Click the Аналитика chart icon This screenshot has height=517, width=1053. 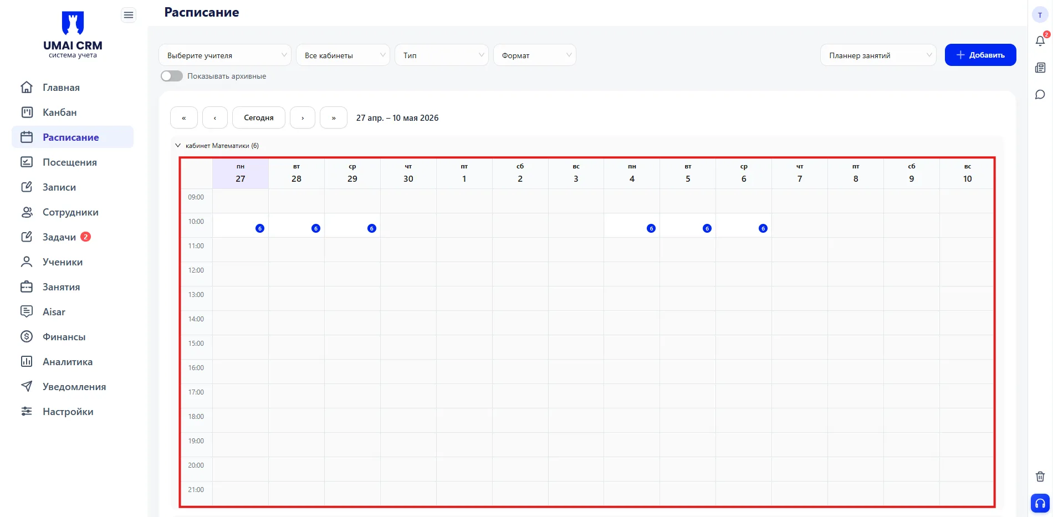[27, 361]
